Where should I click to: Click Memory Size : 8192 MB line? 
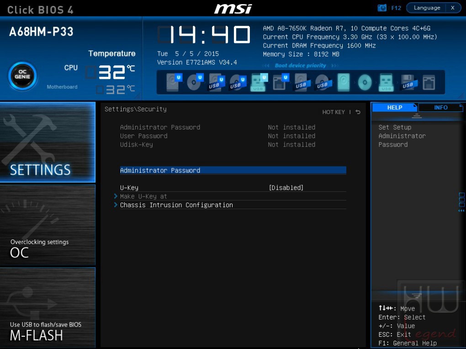point(301,54)
